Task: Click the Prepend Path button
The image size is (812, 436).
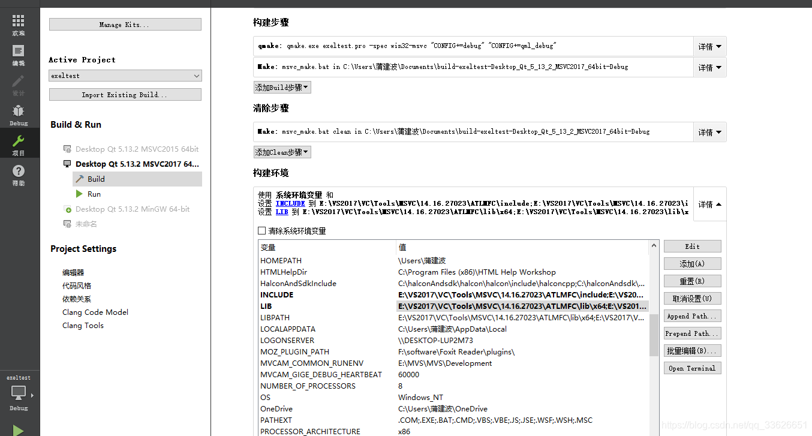Action: coord(692,333)
